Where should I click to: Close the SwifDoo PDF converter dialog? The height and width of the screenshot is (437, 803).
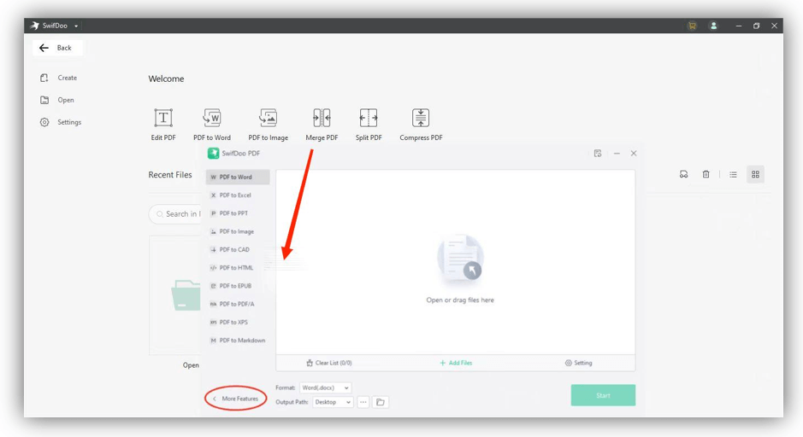pyautogui.click(x=634, y=154)
